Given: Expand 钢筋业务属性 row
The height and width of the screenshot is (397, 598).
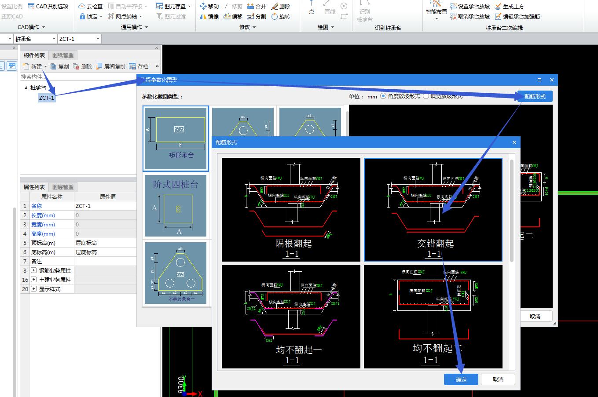Looking at the screenshot, I should tap(34, 270).
